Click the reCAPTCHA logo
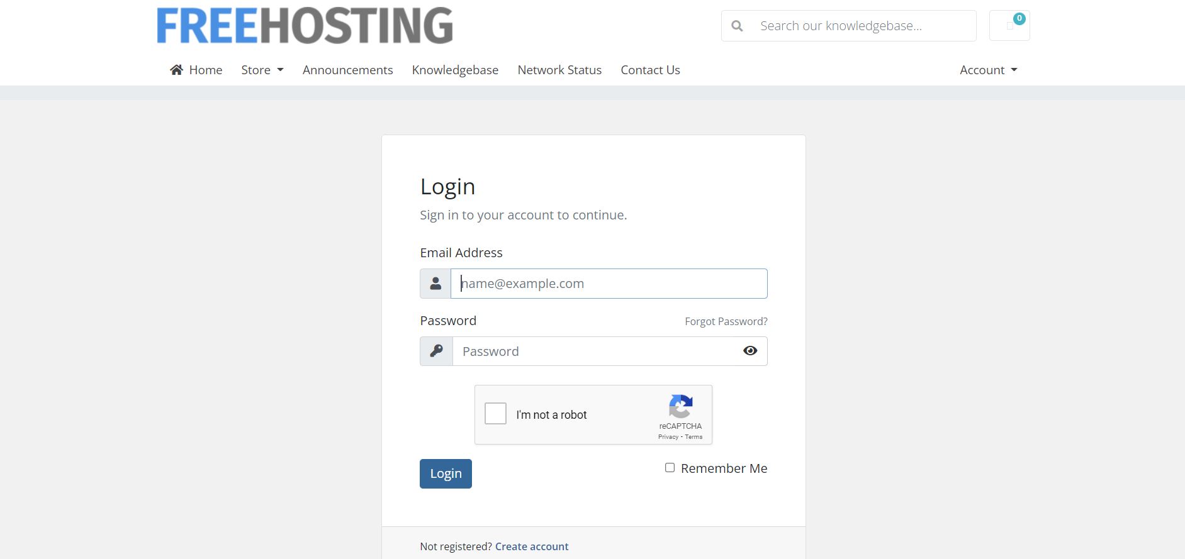Image resolution: width=1185 pixels, height=559 pixels. click(681, 406)
